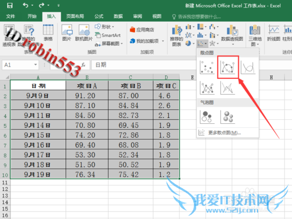
Task: Customize quick access toolbar dropdown
Action: pyautogui.click(x=58, y=5)
